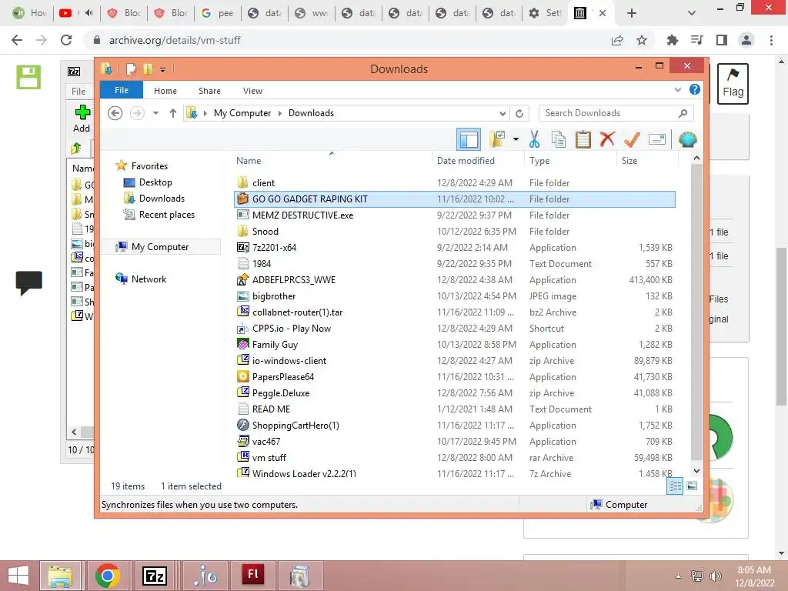The height and width of the screenshot is (591, 788).
Task: Select the PapersPlease64 application
Action: (455, 377)
